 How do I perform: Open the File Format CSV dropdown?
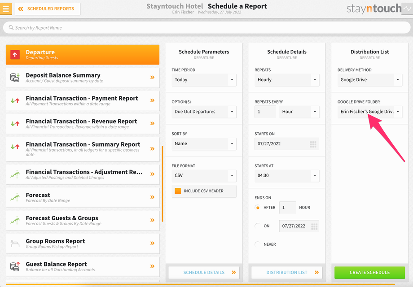click(x=204, y=175)
